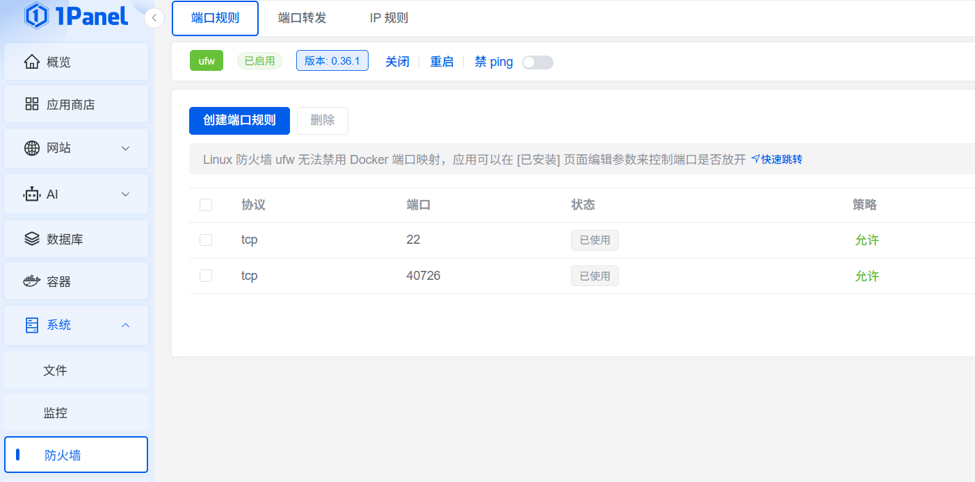This screenshot has width=975, height=482.
Task: Check the checkbox for port 22 rule
Action: (205, 240)
